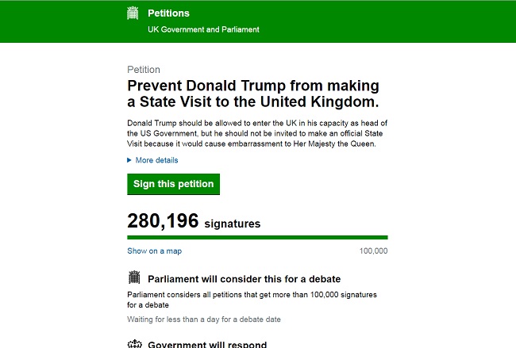516x348 pixels.
Task: Click the crest icon beside Government will respond
Action: click(134, 344)
